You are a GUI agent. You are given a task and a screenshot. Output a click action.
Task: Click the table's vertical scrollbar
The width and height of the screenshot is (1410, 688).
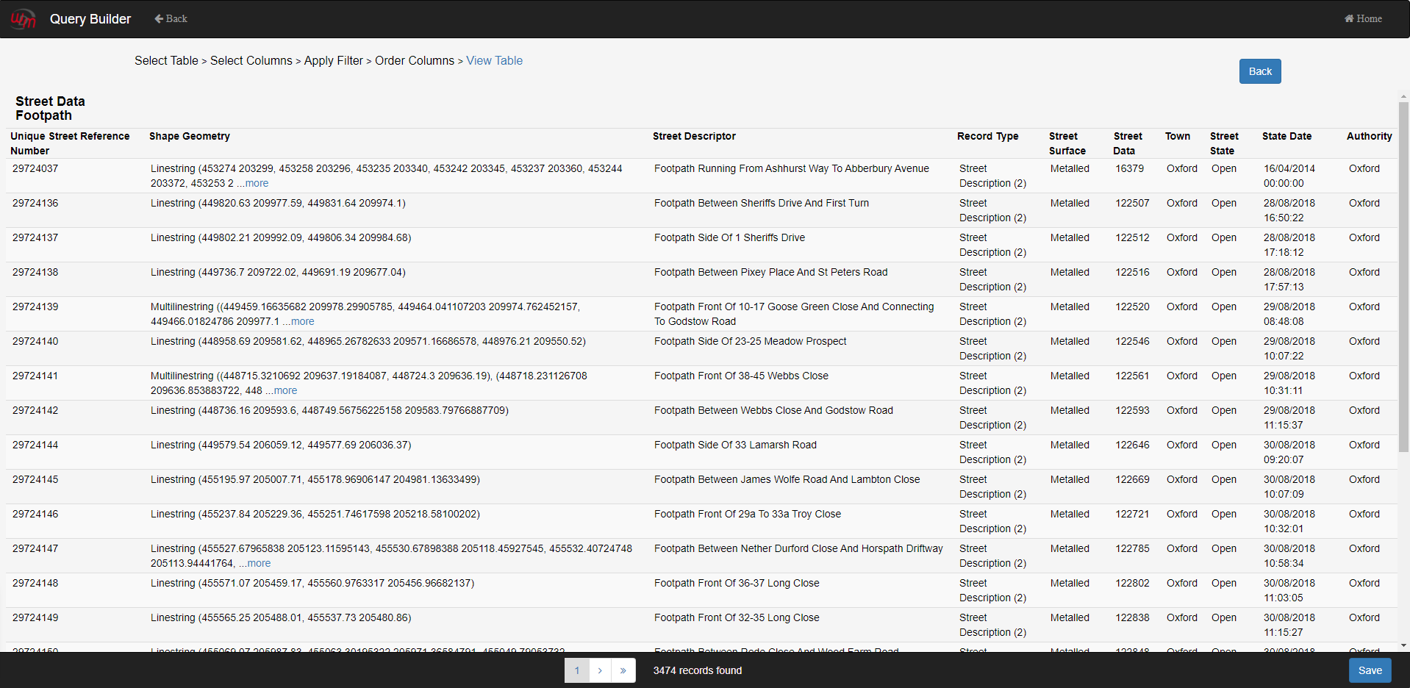point(1403,279)
